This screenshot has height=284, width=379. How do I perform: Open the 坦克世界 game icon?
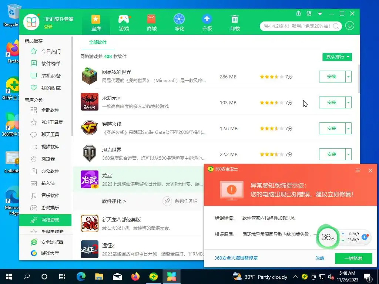[x=90, y=153]
